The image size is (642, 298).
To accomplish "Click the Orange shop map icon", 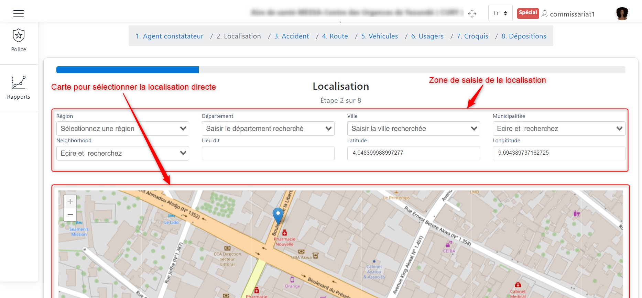I will tap(292, 279).
